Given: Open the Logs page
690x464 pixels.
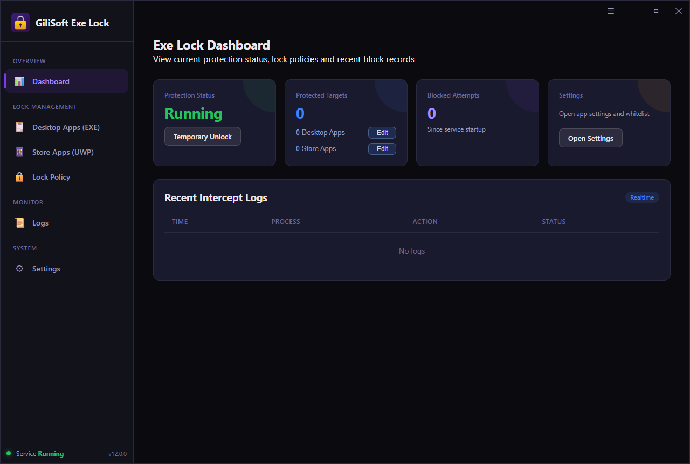Looking at the screenshot, I should coord(67,223).
